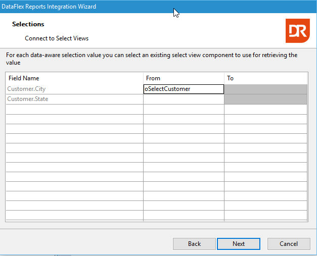Click the Selections heading

click(28, 24)
